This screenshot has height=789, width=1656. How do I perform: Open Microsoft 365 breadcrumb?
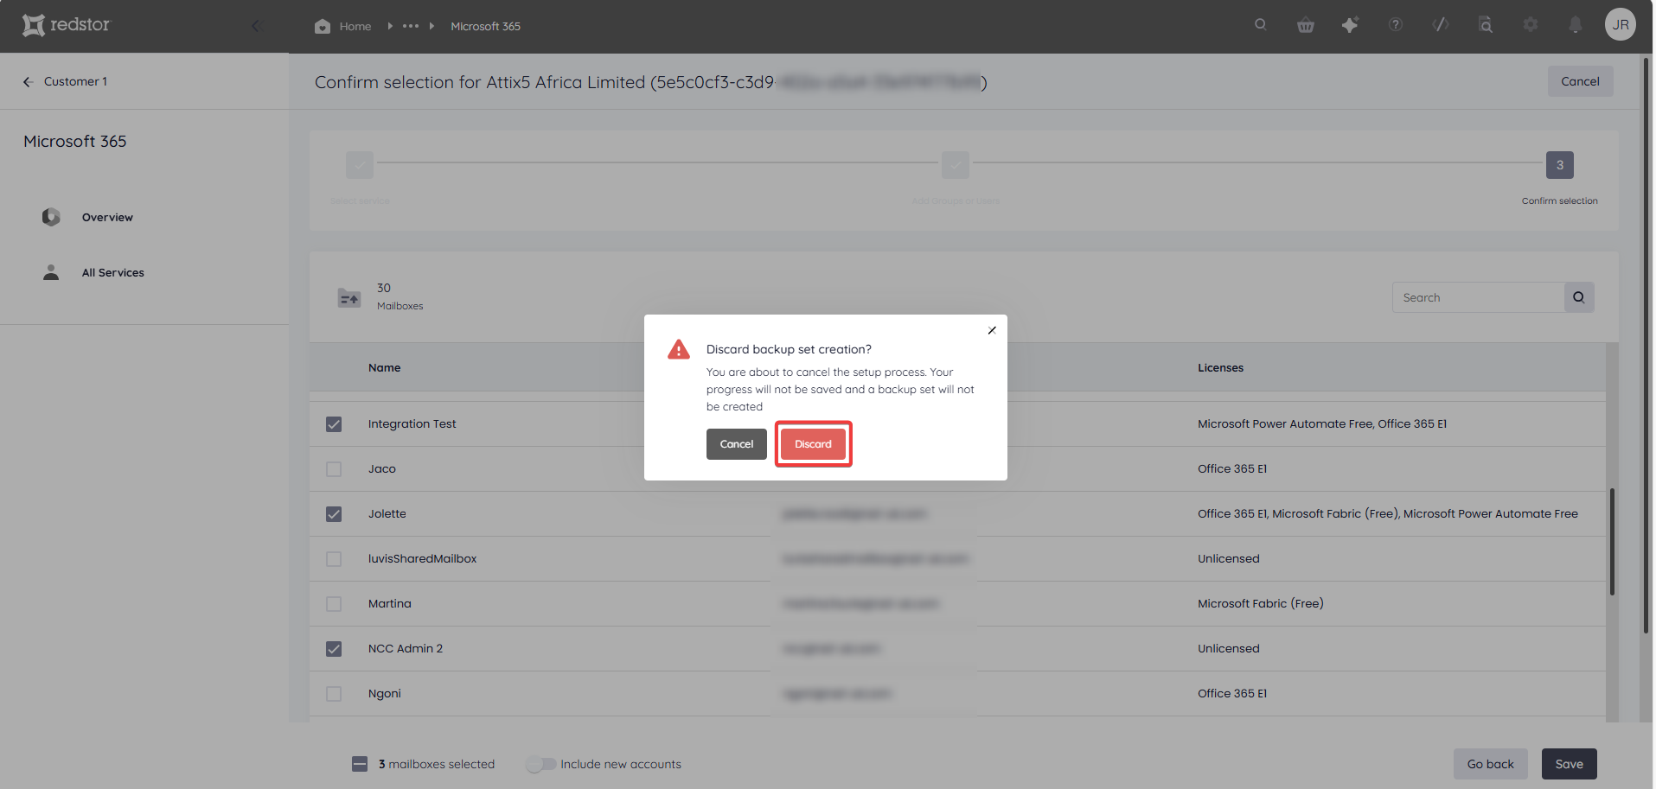(x=485, y=27)
